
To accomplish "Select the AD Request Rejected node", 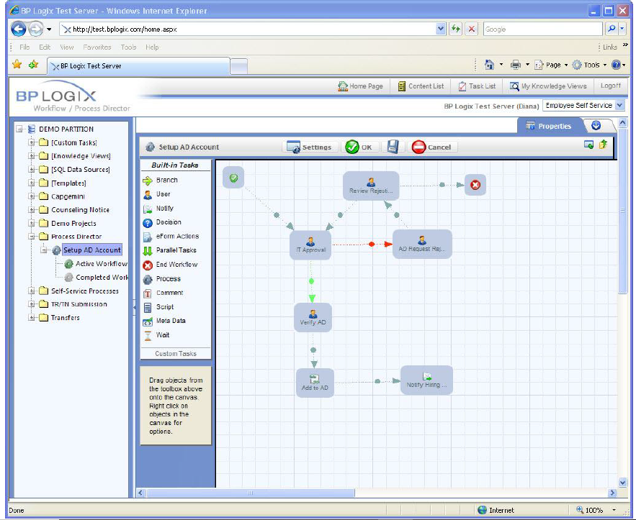I will click(x=422, y=245).
